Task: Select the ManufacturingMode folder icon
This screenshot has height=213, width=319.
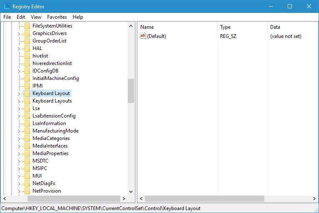Action: tap(27, 131)
